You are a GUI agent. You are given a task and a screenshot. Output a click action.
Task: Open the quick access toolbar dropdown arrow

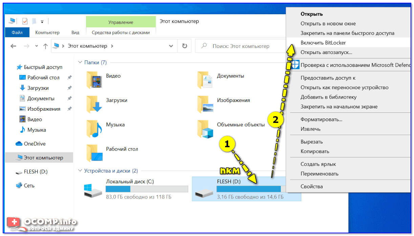point(42,22)
